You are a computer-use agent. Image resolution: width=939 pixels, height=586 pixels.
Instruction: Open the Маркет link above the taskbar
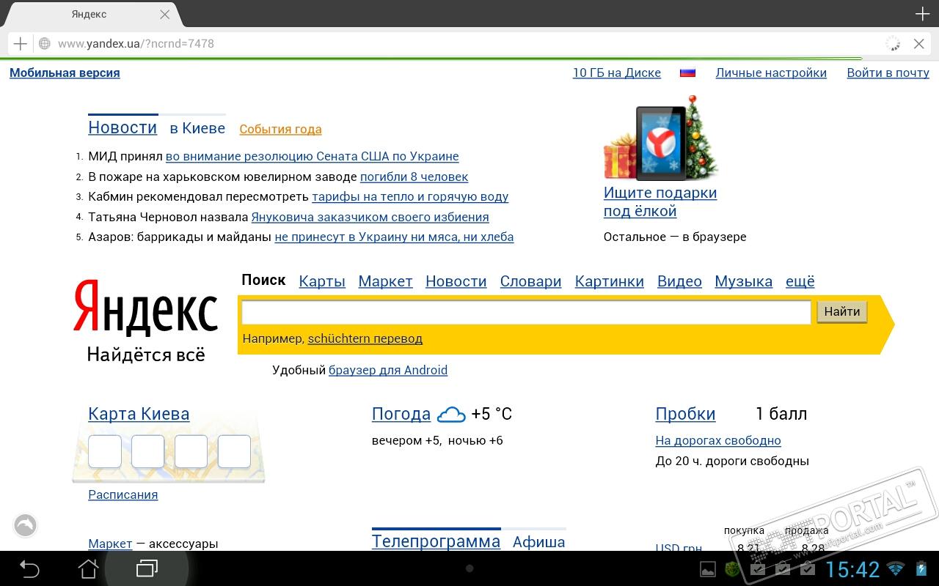click(x=110, y=544)
